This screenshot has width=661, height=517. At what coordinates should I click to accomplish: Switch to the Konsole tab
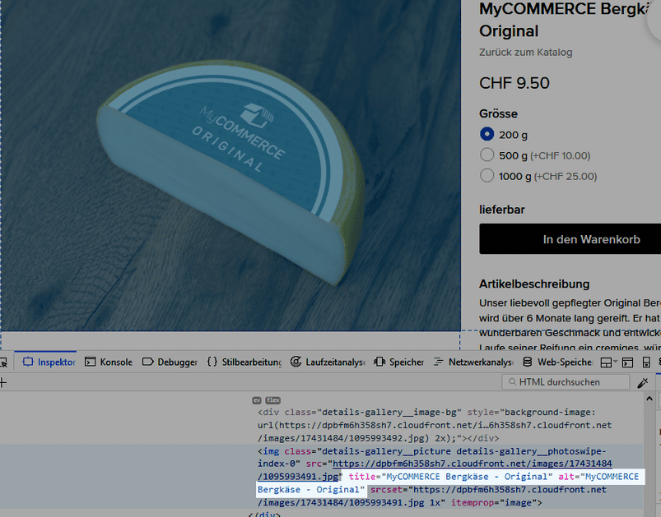coord(109,362)
